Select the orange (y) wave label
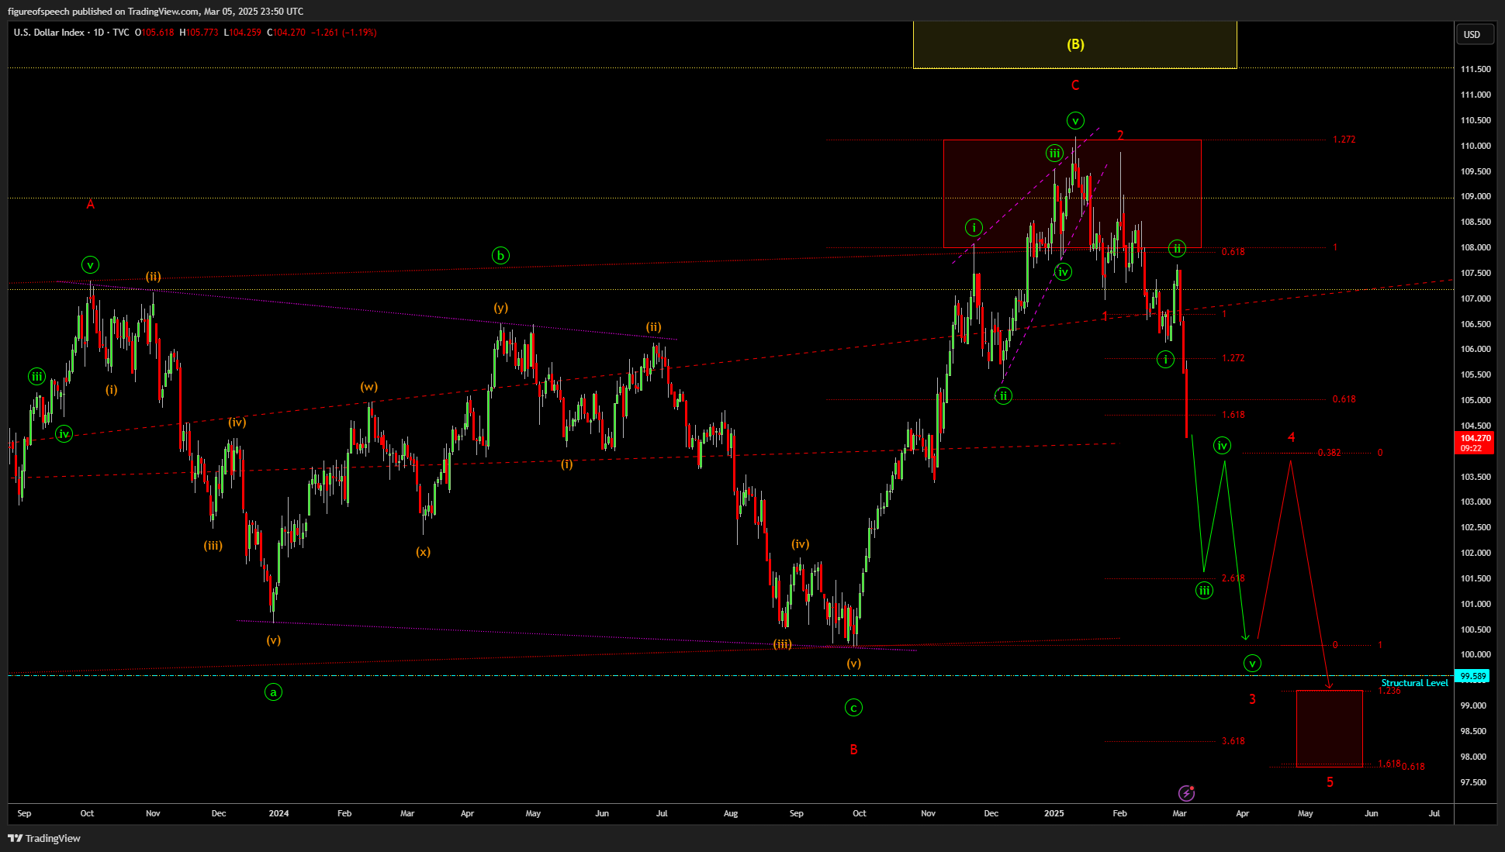Screen dimensions: 1505x852 [501, 308]
